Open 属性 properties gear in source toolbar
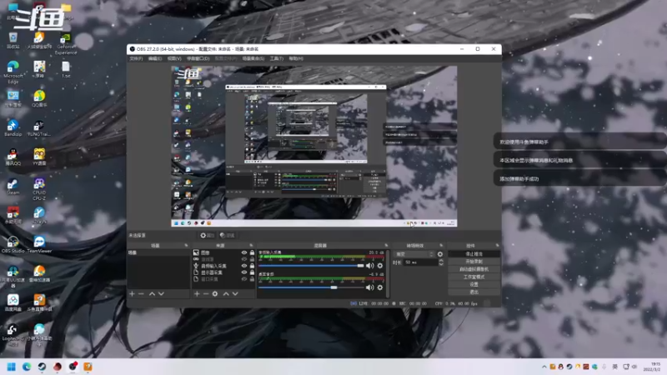Viewport: 667px width, 375px height. pyautogui.click(x=207, y=235)
